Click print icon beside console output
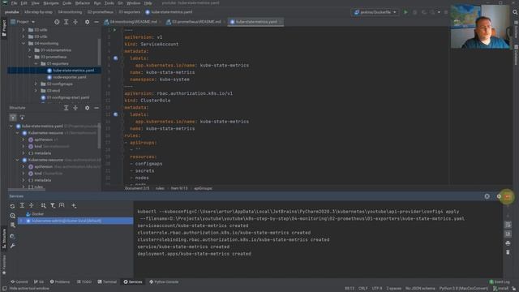This screenshot has width=519, height=292. click(x=508, y=243)
